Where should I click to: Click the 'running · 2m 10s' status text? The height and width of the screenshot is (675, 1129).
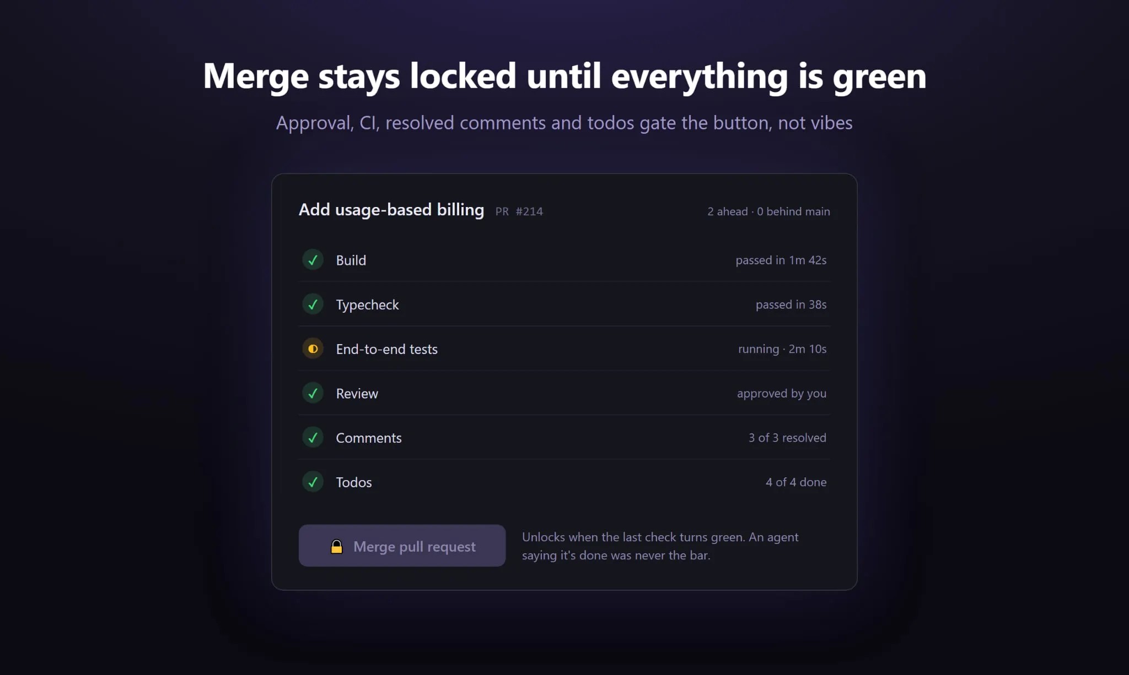(782, 349)
